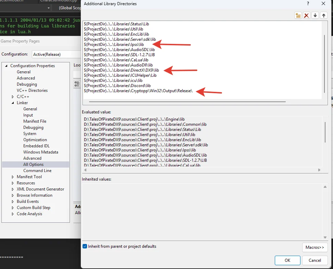Click left scroll arrow in Evaluated value

pos(85,170)
